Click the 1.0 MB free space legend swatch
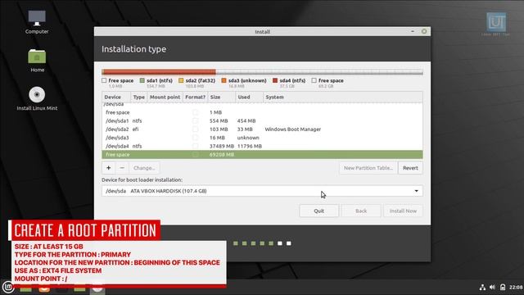 104,80
